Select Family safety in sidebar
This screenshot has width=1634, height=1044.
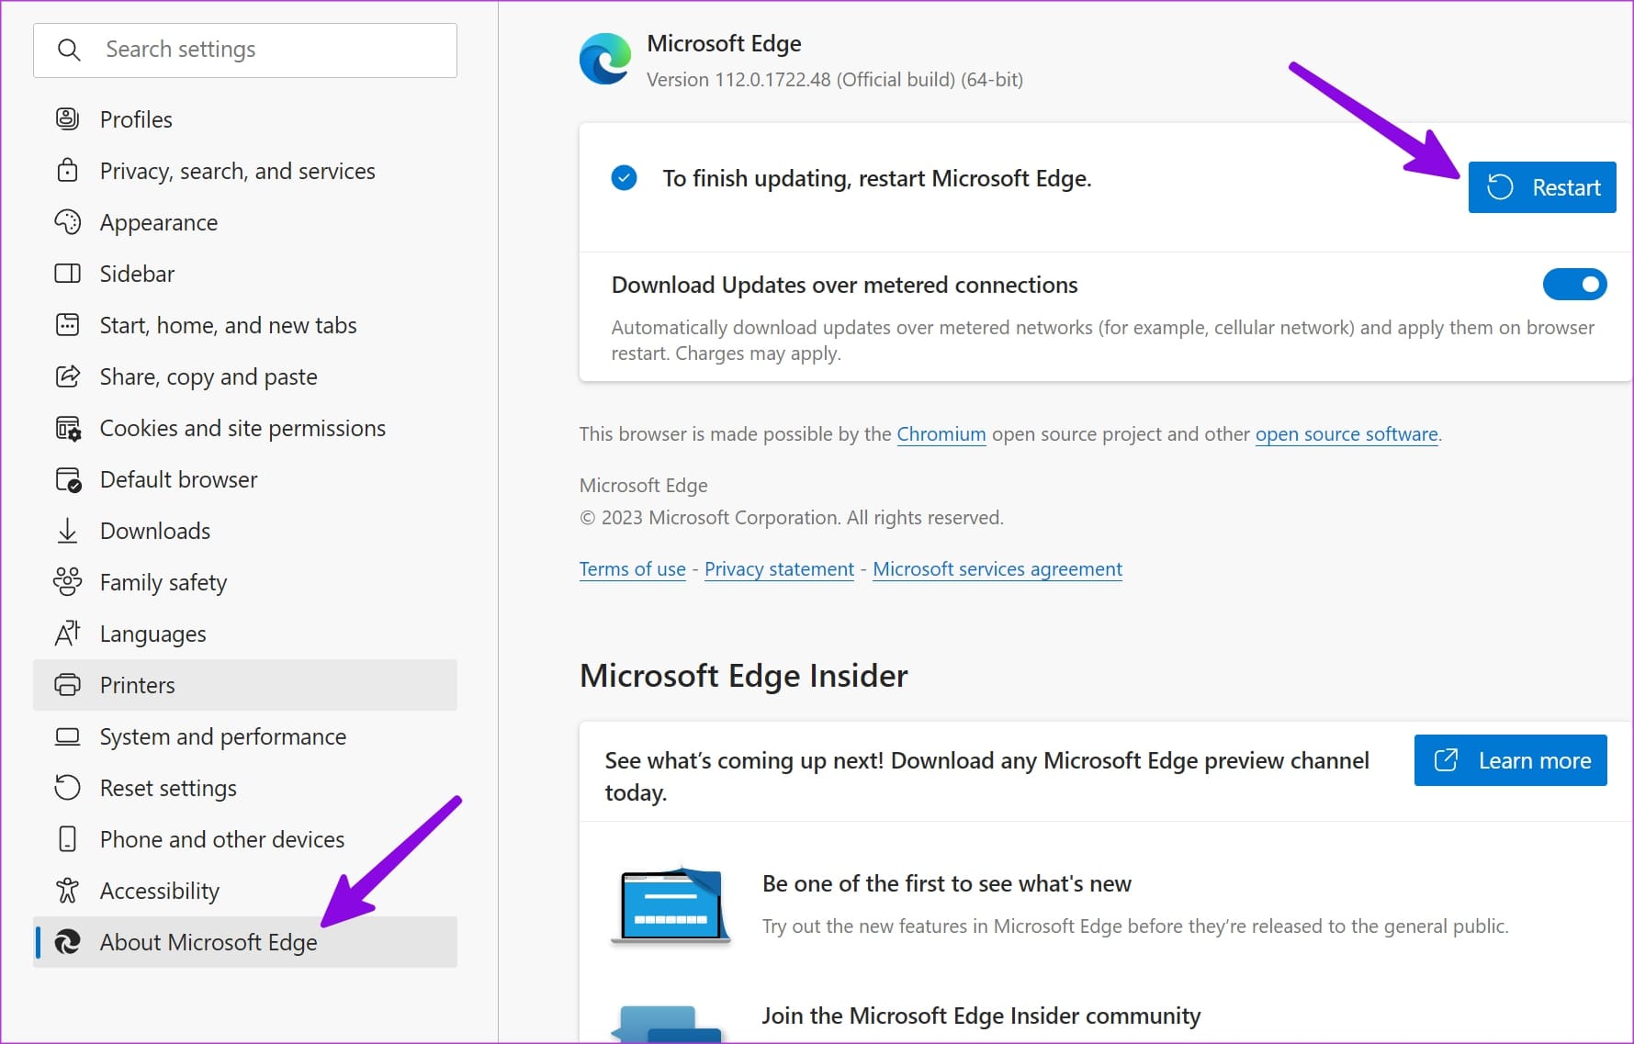[245, 582]
